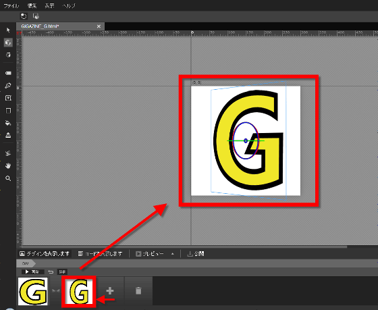Select the Pen tool

click(x=8, y=86)
